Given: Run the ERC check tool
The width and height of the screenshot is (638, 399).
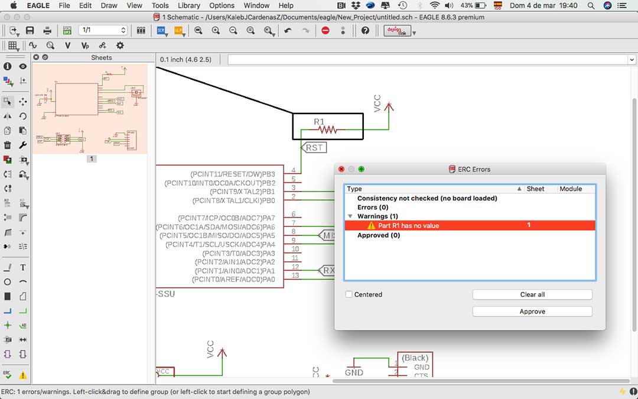Looking at the screenshot, I should tap(7, 374).
